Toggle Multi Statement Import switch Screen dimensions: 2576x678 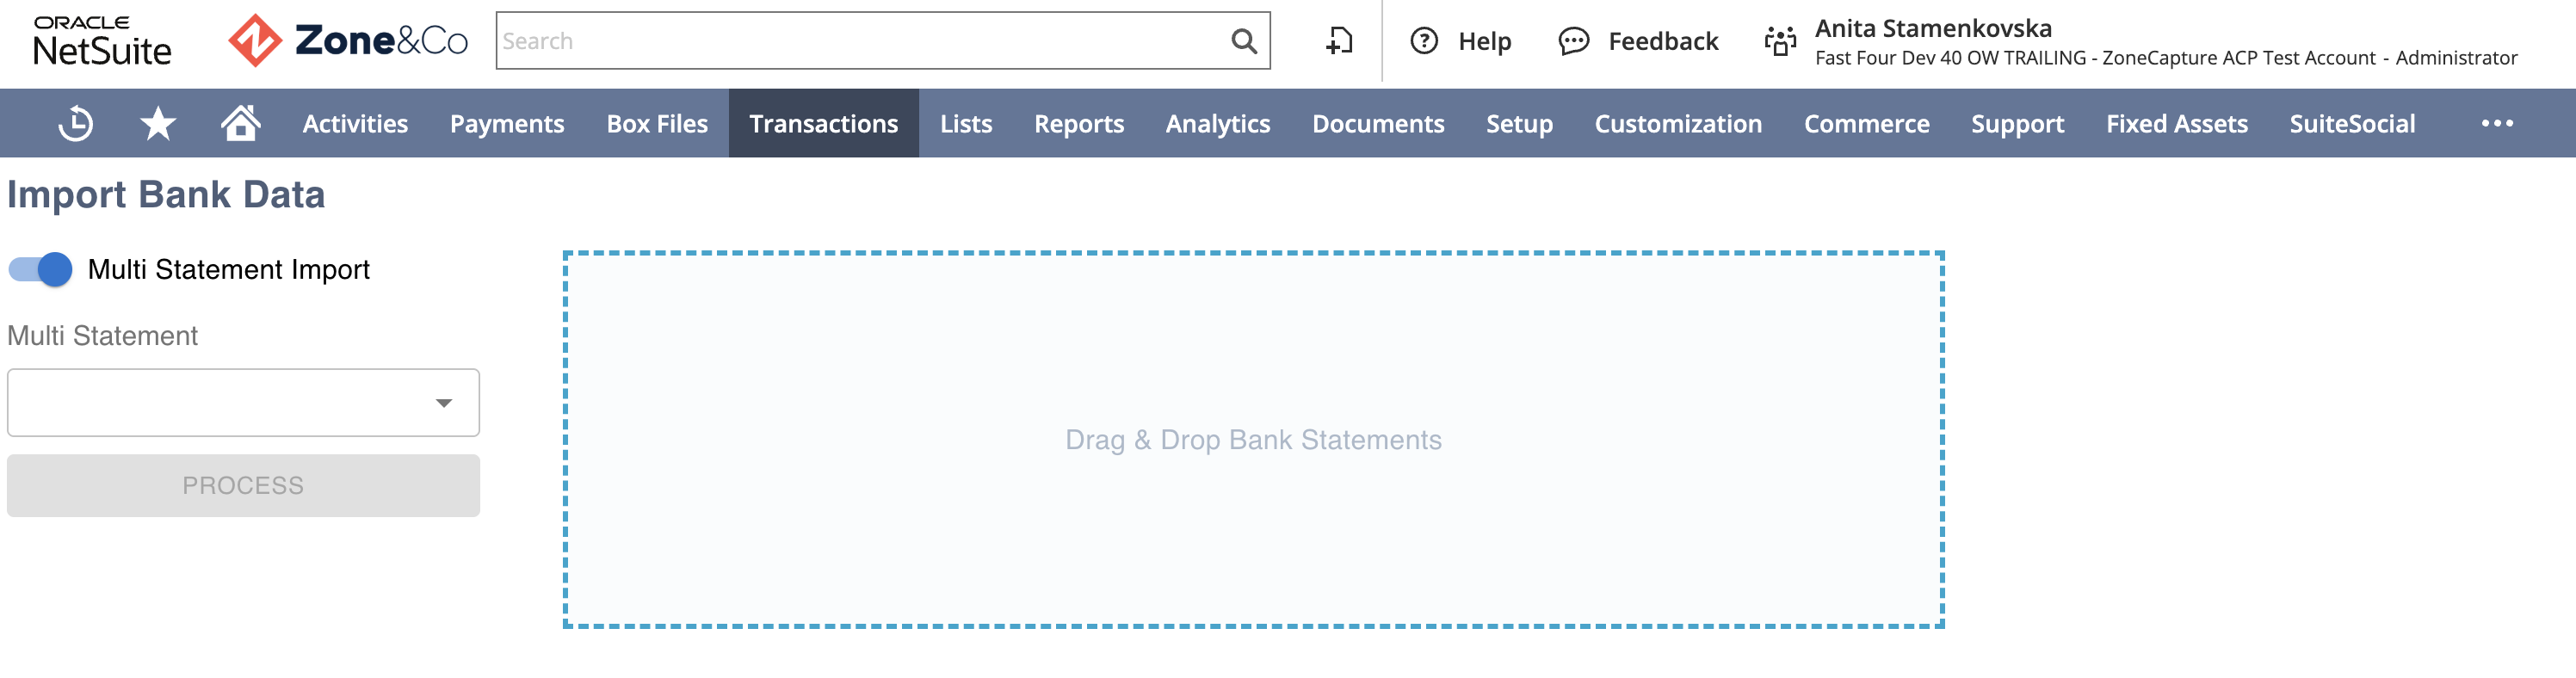point(40,269)
